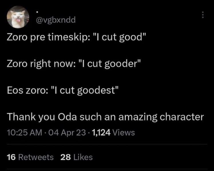Open the cat profile picture

click(x=18, y=17)
